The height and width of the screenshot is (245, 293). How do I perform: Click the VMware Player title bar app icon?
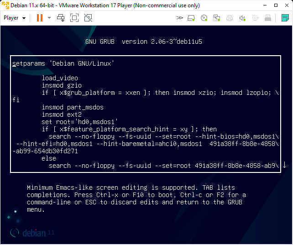click(x=5, y=5)
